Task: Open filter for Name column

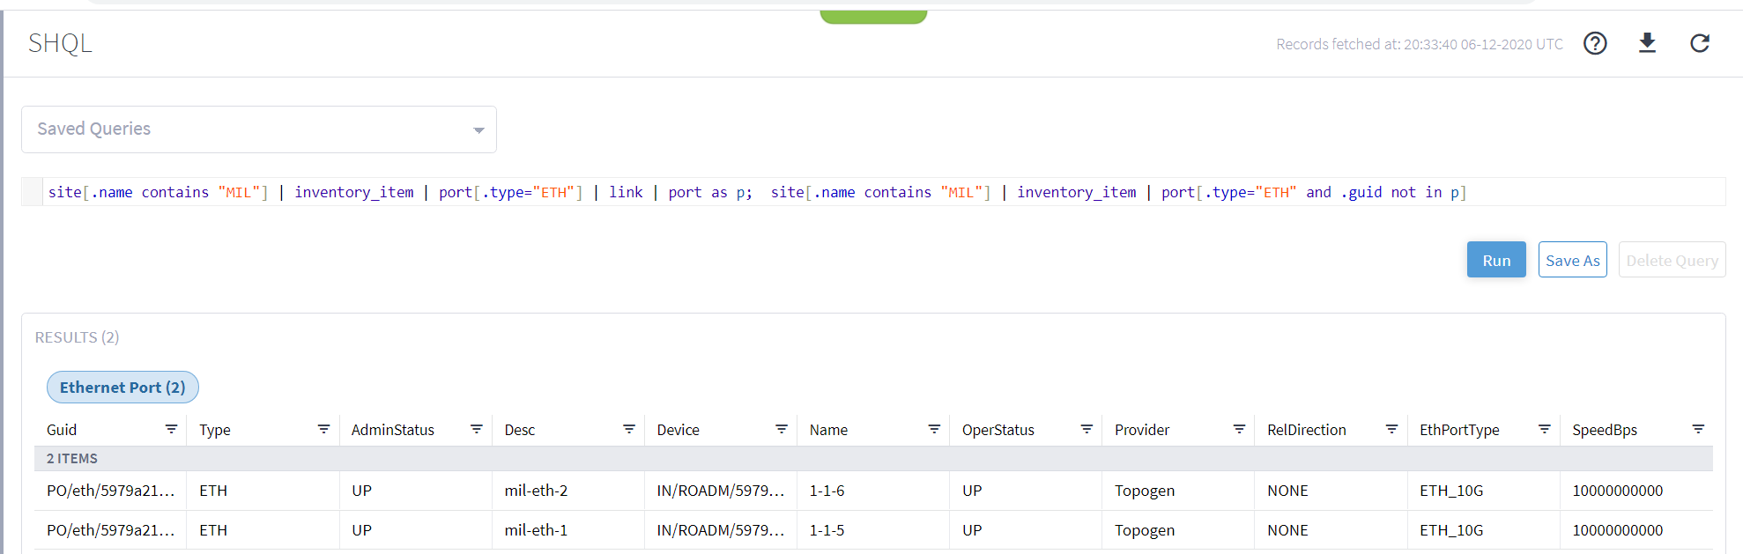Action: click(x=934, y=429)
